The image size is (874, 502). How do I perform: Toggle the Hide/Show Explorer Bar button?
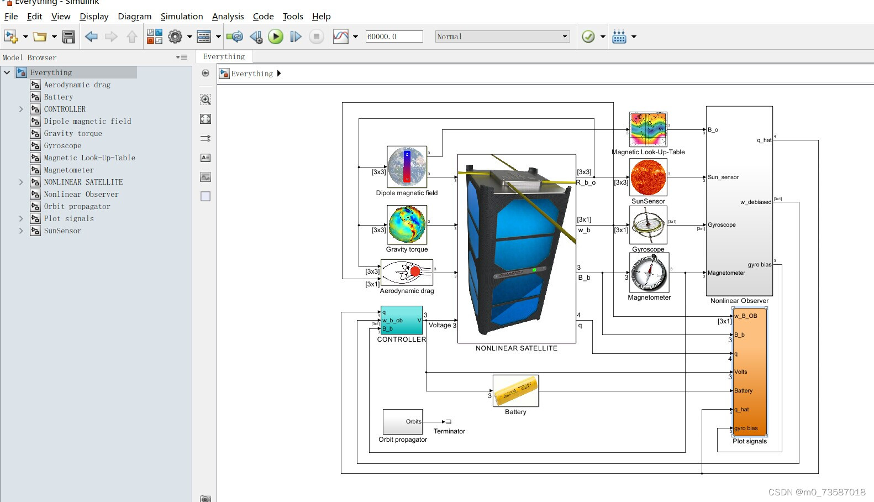tap(206, 73)
